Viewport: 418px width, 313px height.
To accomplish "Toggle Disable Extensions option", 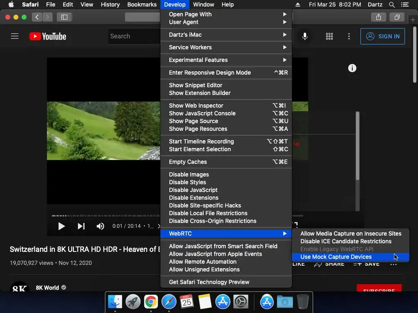I will point(226,198).
